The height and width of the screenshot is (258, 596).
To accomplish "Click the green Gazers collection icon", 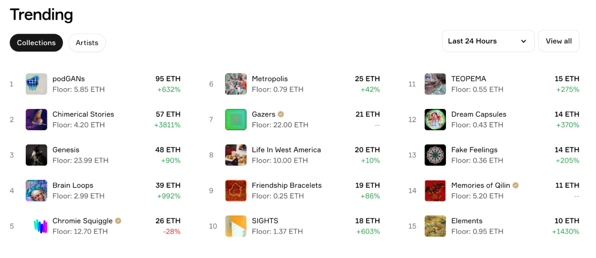I will [236, 119].
